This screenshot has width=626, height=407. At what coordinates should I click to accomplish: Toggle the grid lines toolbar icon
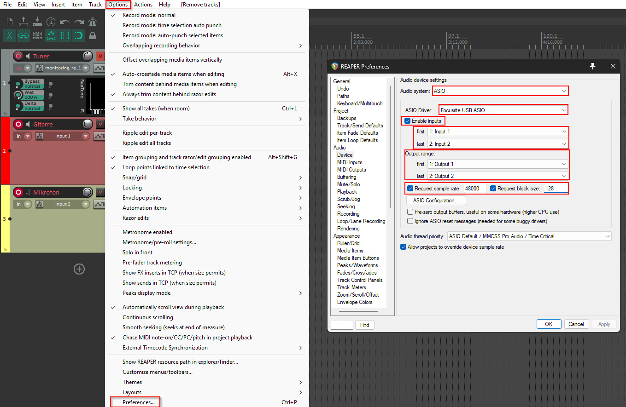[x=65, y=35]
